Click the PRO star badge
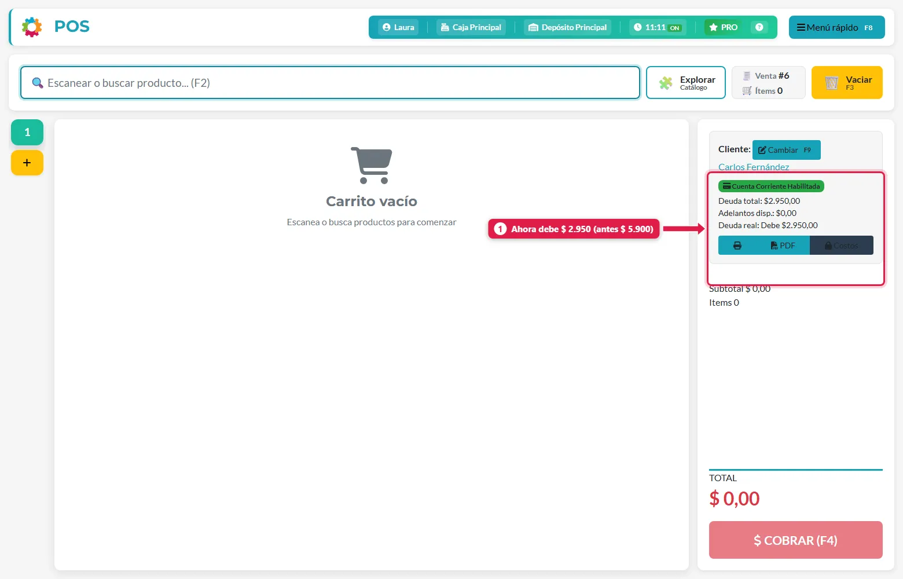This screenshot has width=903, height=579. (724, 27)
